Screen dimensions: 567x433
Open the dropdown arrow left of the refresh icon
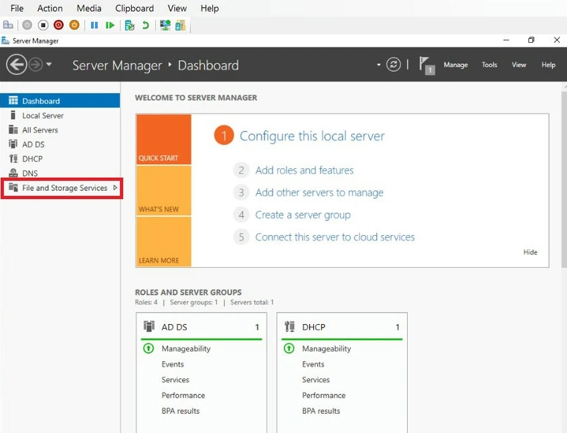(379, 65)
